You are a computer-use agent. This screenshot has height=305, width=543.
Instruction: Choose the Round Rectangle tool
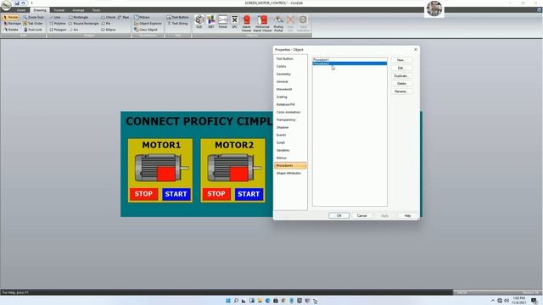(83, 24)
